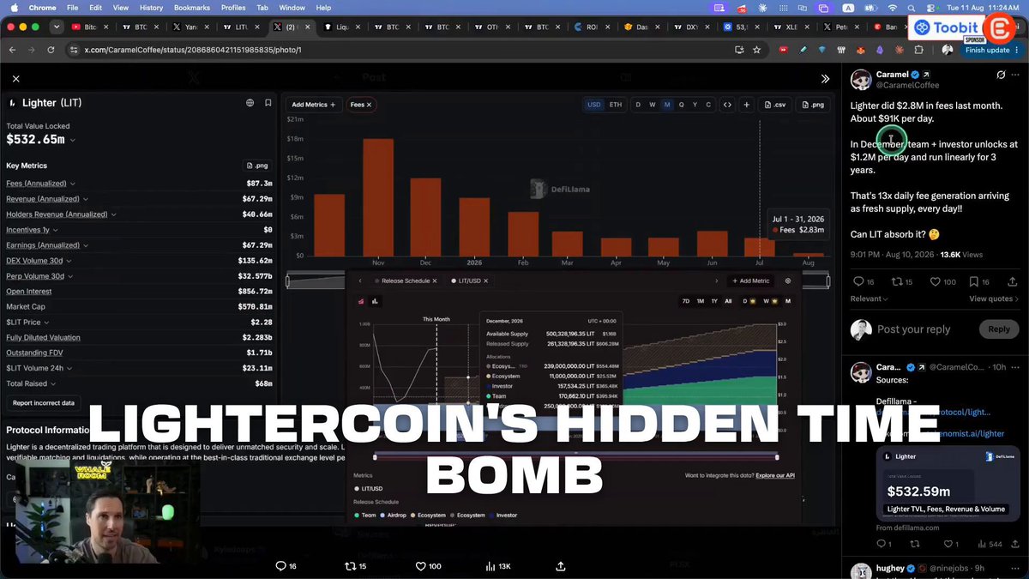
Task: Select cumulative (C) chart grouping
Action: [x=708, y=105]
